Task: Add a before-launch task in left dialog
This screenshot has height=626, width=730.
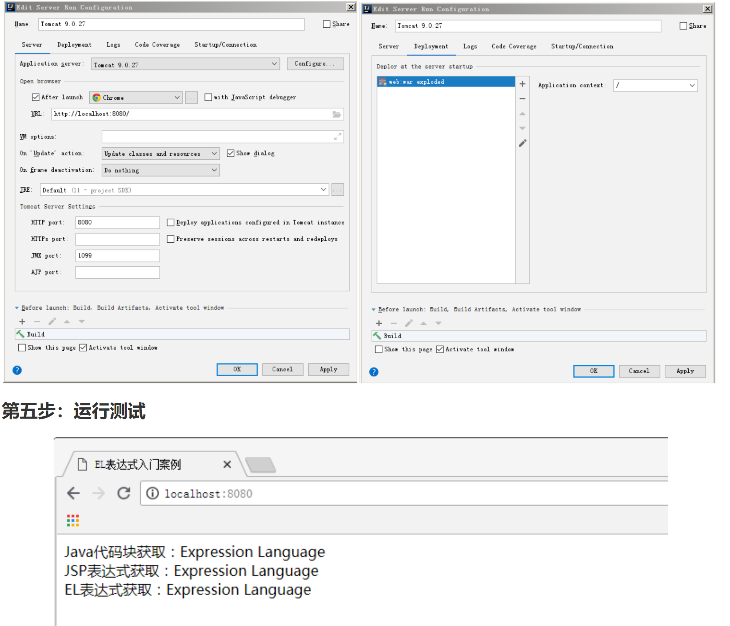Action: click(22, 321)
